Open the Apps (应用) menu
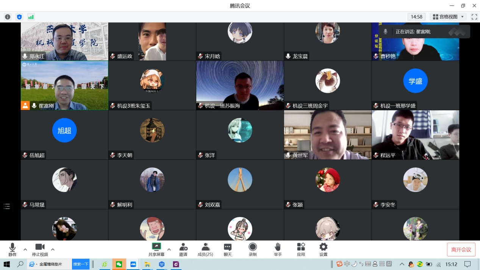 pyautogui.click(x=301, y=249)
